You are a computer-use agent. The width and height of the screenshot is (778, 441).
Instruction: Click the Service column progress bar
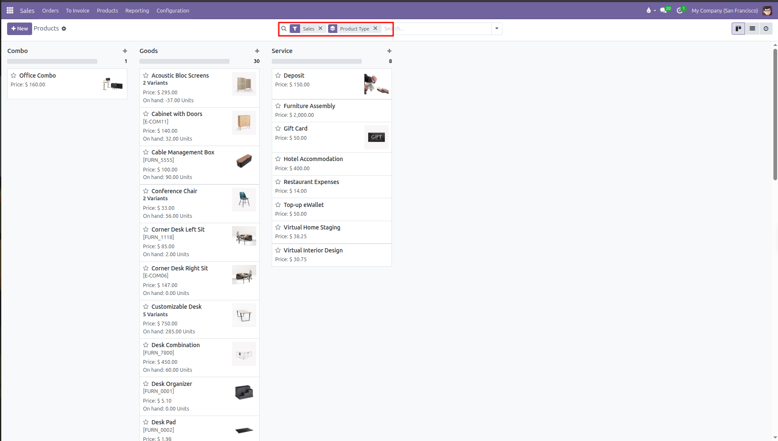point(317,61)
